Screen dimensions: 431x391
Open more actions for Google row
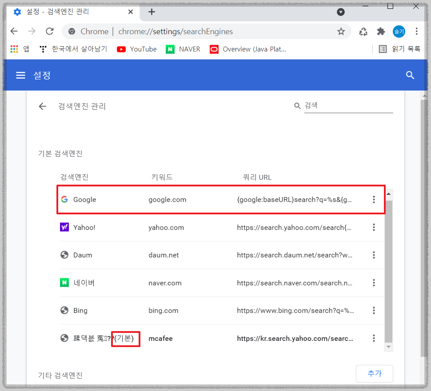374,200
